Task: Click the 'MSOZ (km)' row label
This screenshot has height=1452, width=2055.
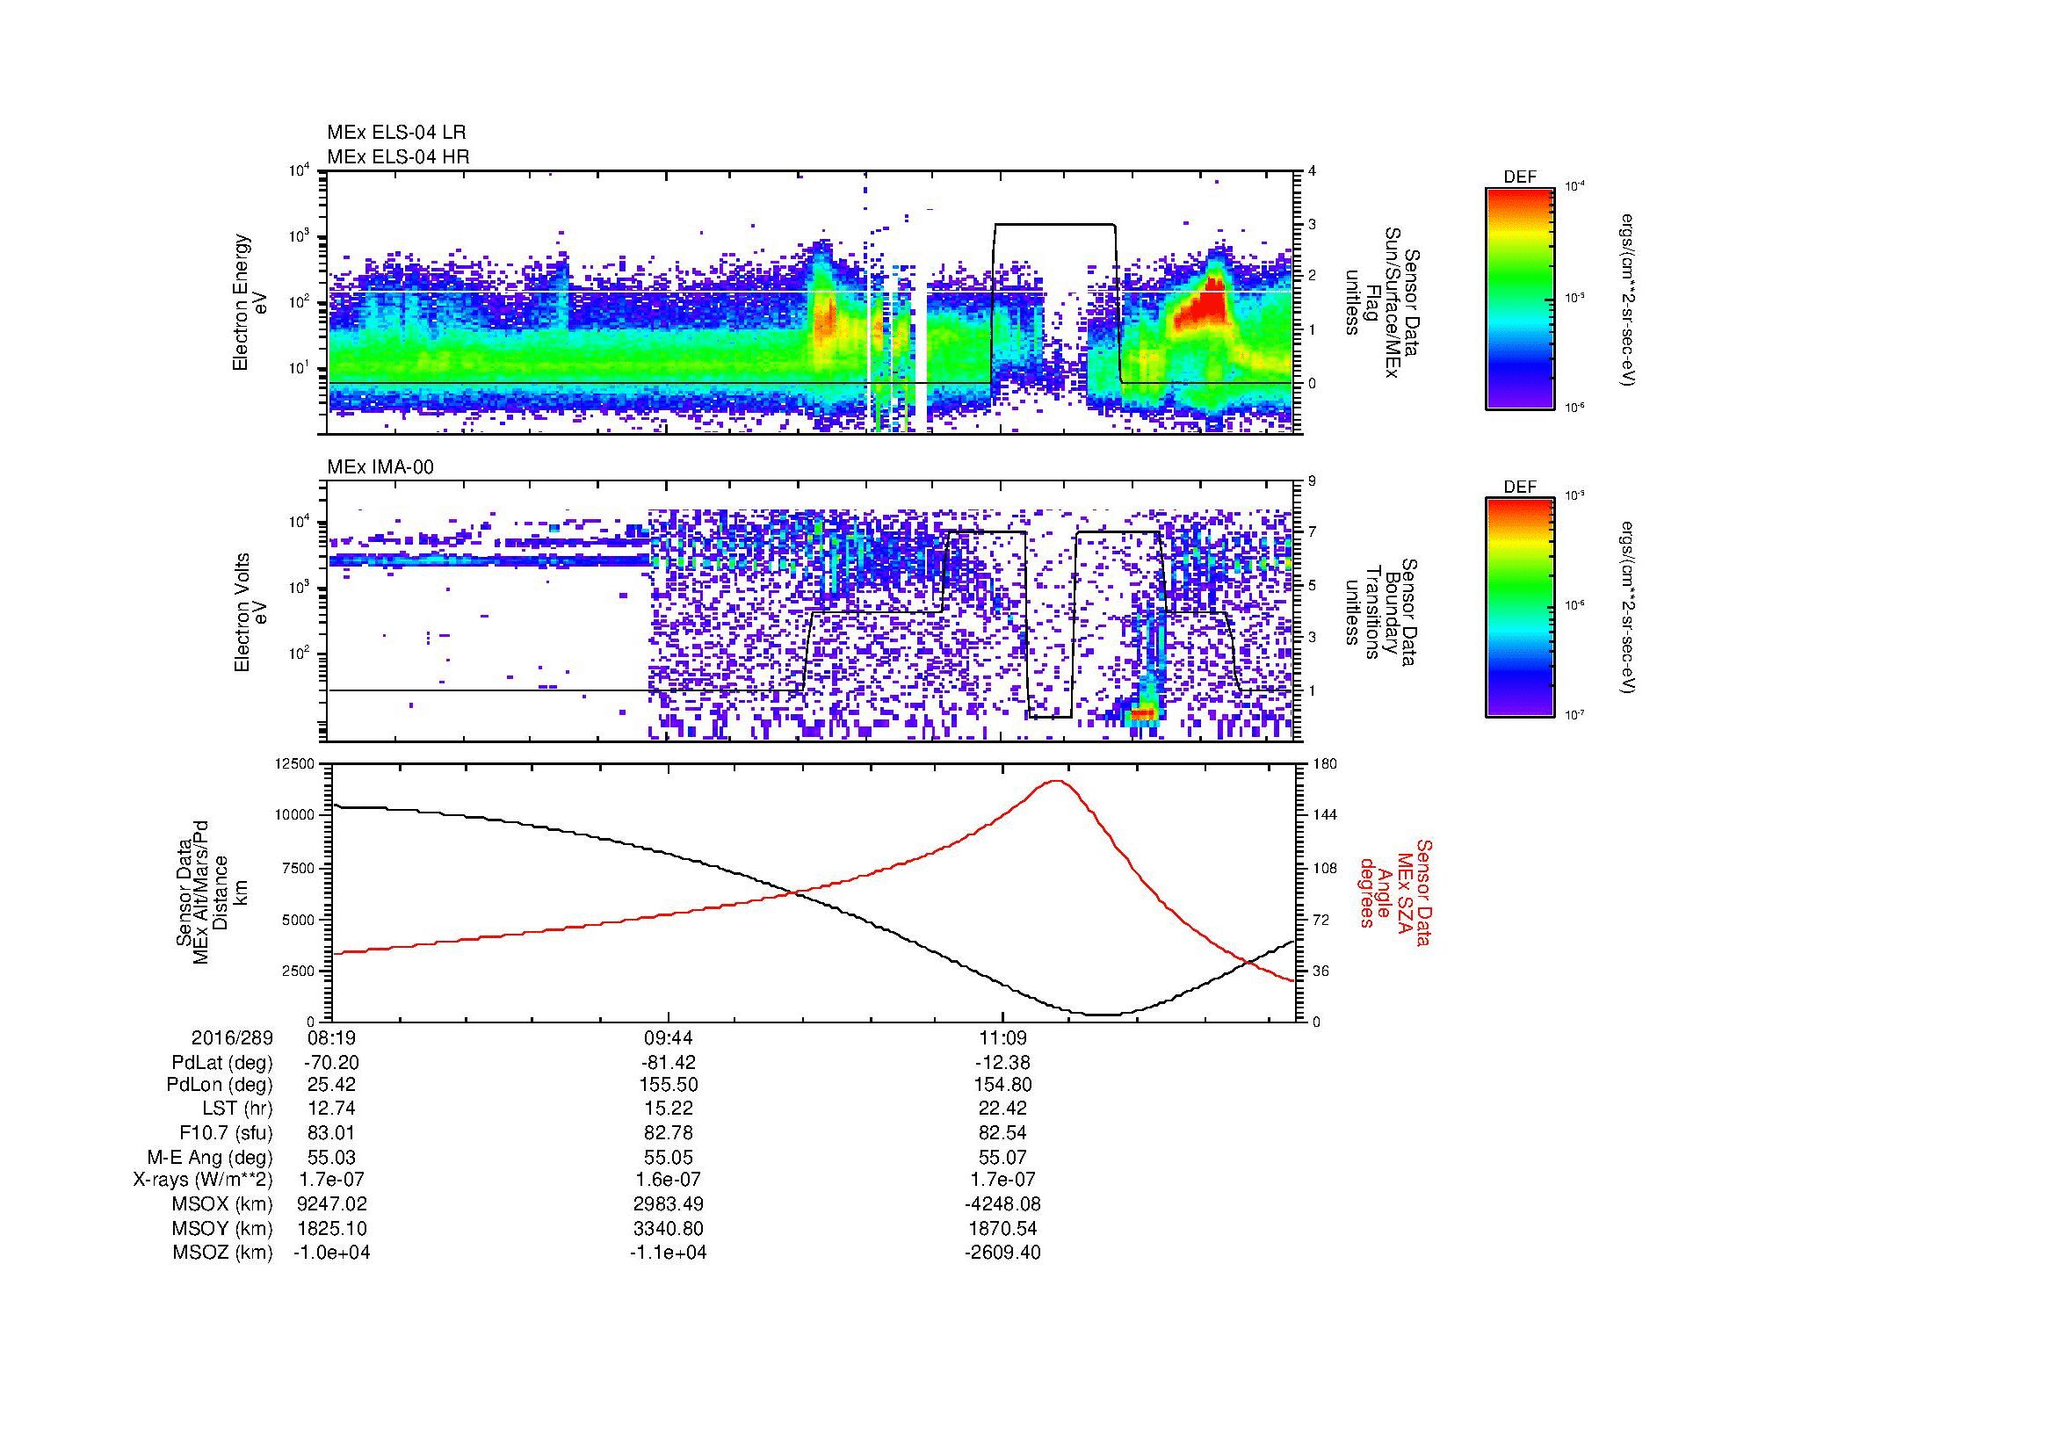Action: tap(222, 1253)
